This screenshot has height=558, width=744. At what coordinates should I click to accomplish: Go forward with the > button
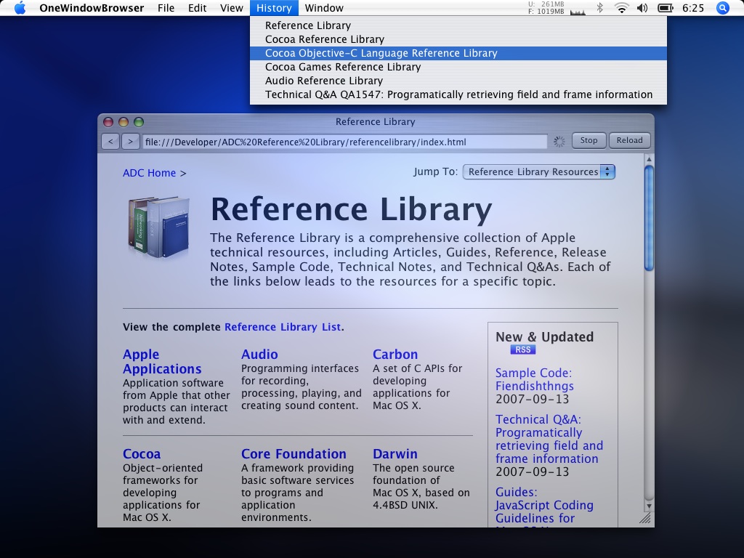(x=131, y=142)
